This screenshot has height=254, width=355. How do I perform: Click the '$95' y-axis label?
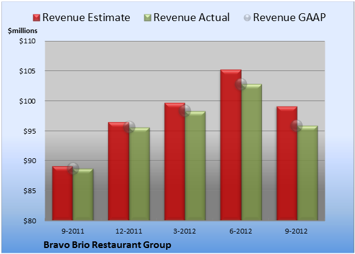pyautogui.click(x=30, y=131)
